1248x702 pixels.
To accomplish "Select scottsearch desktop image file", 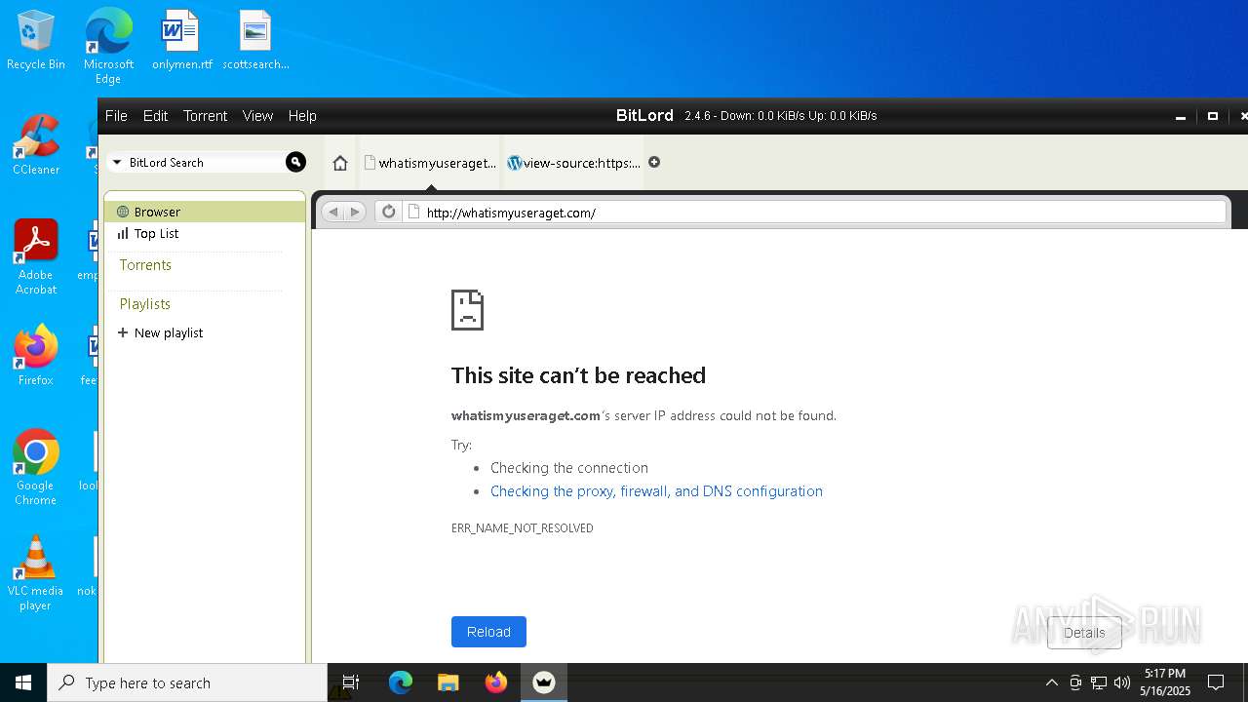I will click(255, 41).
